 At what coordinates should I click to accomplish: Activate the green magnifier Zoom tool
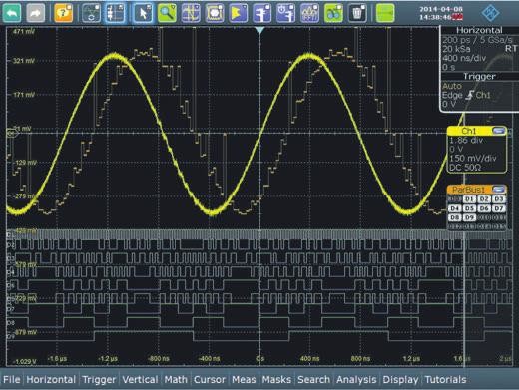pos(167,13)
